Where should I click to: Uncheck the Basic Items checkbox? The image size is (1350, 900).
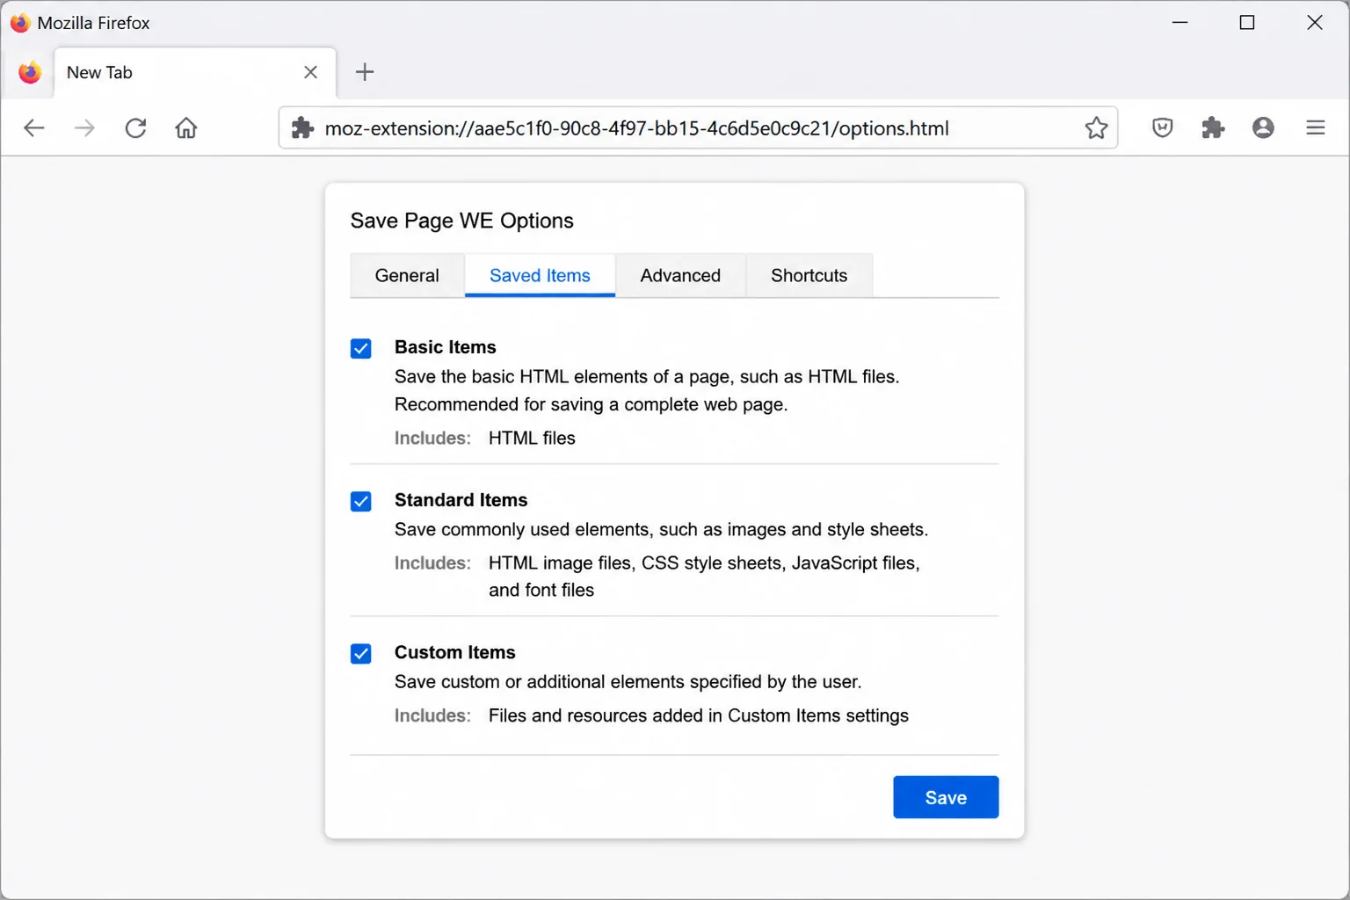click(361, 349)
